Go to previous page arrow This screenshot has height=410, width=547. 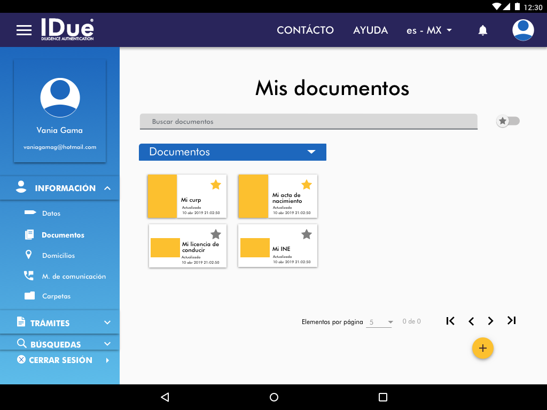tap(471, 321)
